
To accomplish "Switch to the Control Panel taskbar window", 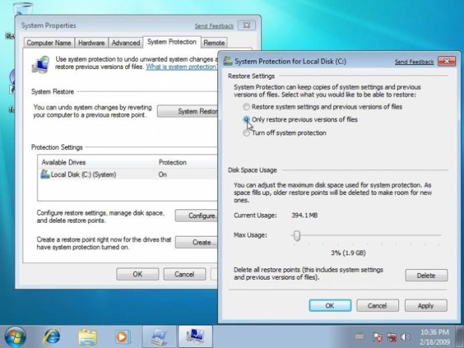I will click(x=160, y=337).
